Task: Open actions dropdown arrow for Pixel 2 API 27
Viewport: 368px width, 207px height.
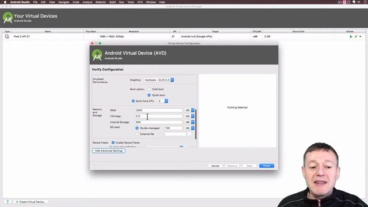Action: point(361,37)
